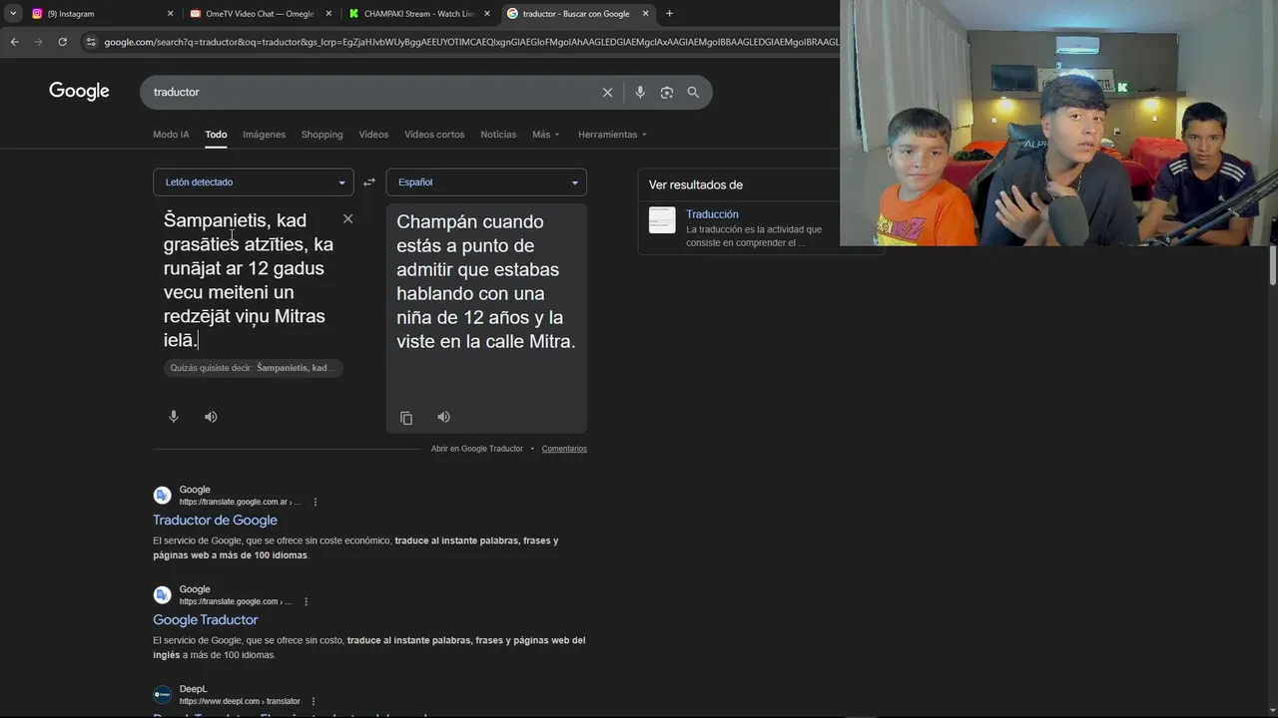Screen dimensions: 1278x718
Task: Open target language dropdown Español
Action: tap(486, 182)
